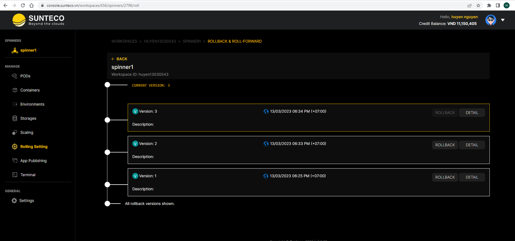
Task: Open App Publishing page
Action: click(33, 161)
